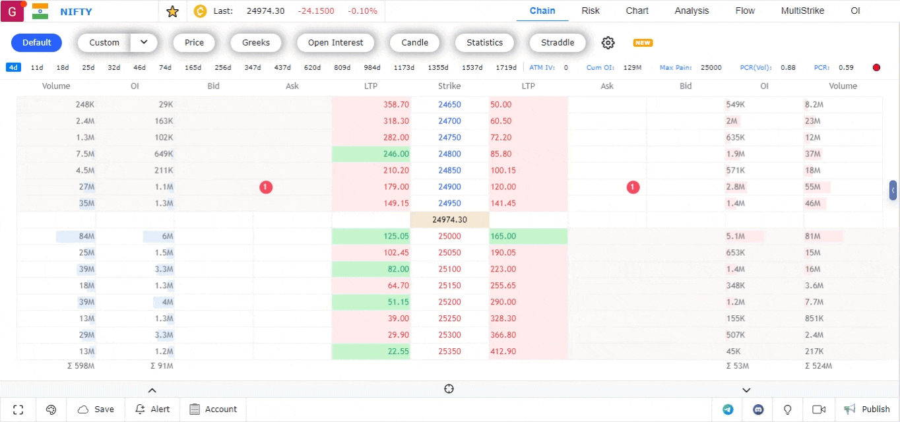
Task: Select the 11d expiry option
Action: (37, 67)
